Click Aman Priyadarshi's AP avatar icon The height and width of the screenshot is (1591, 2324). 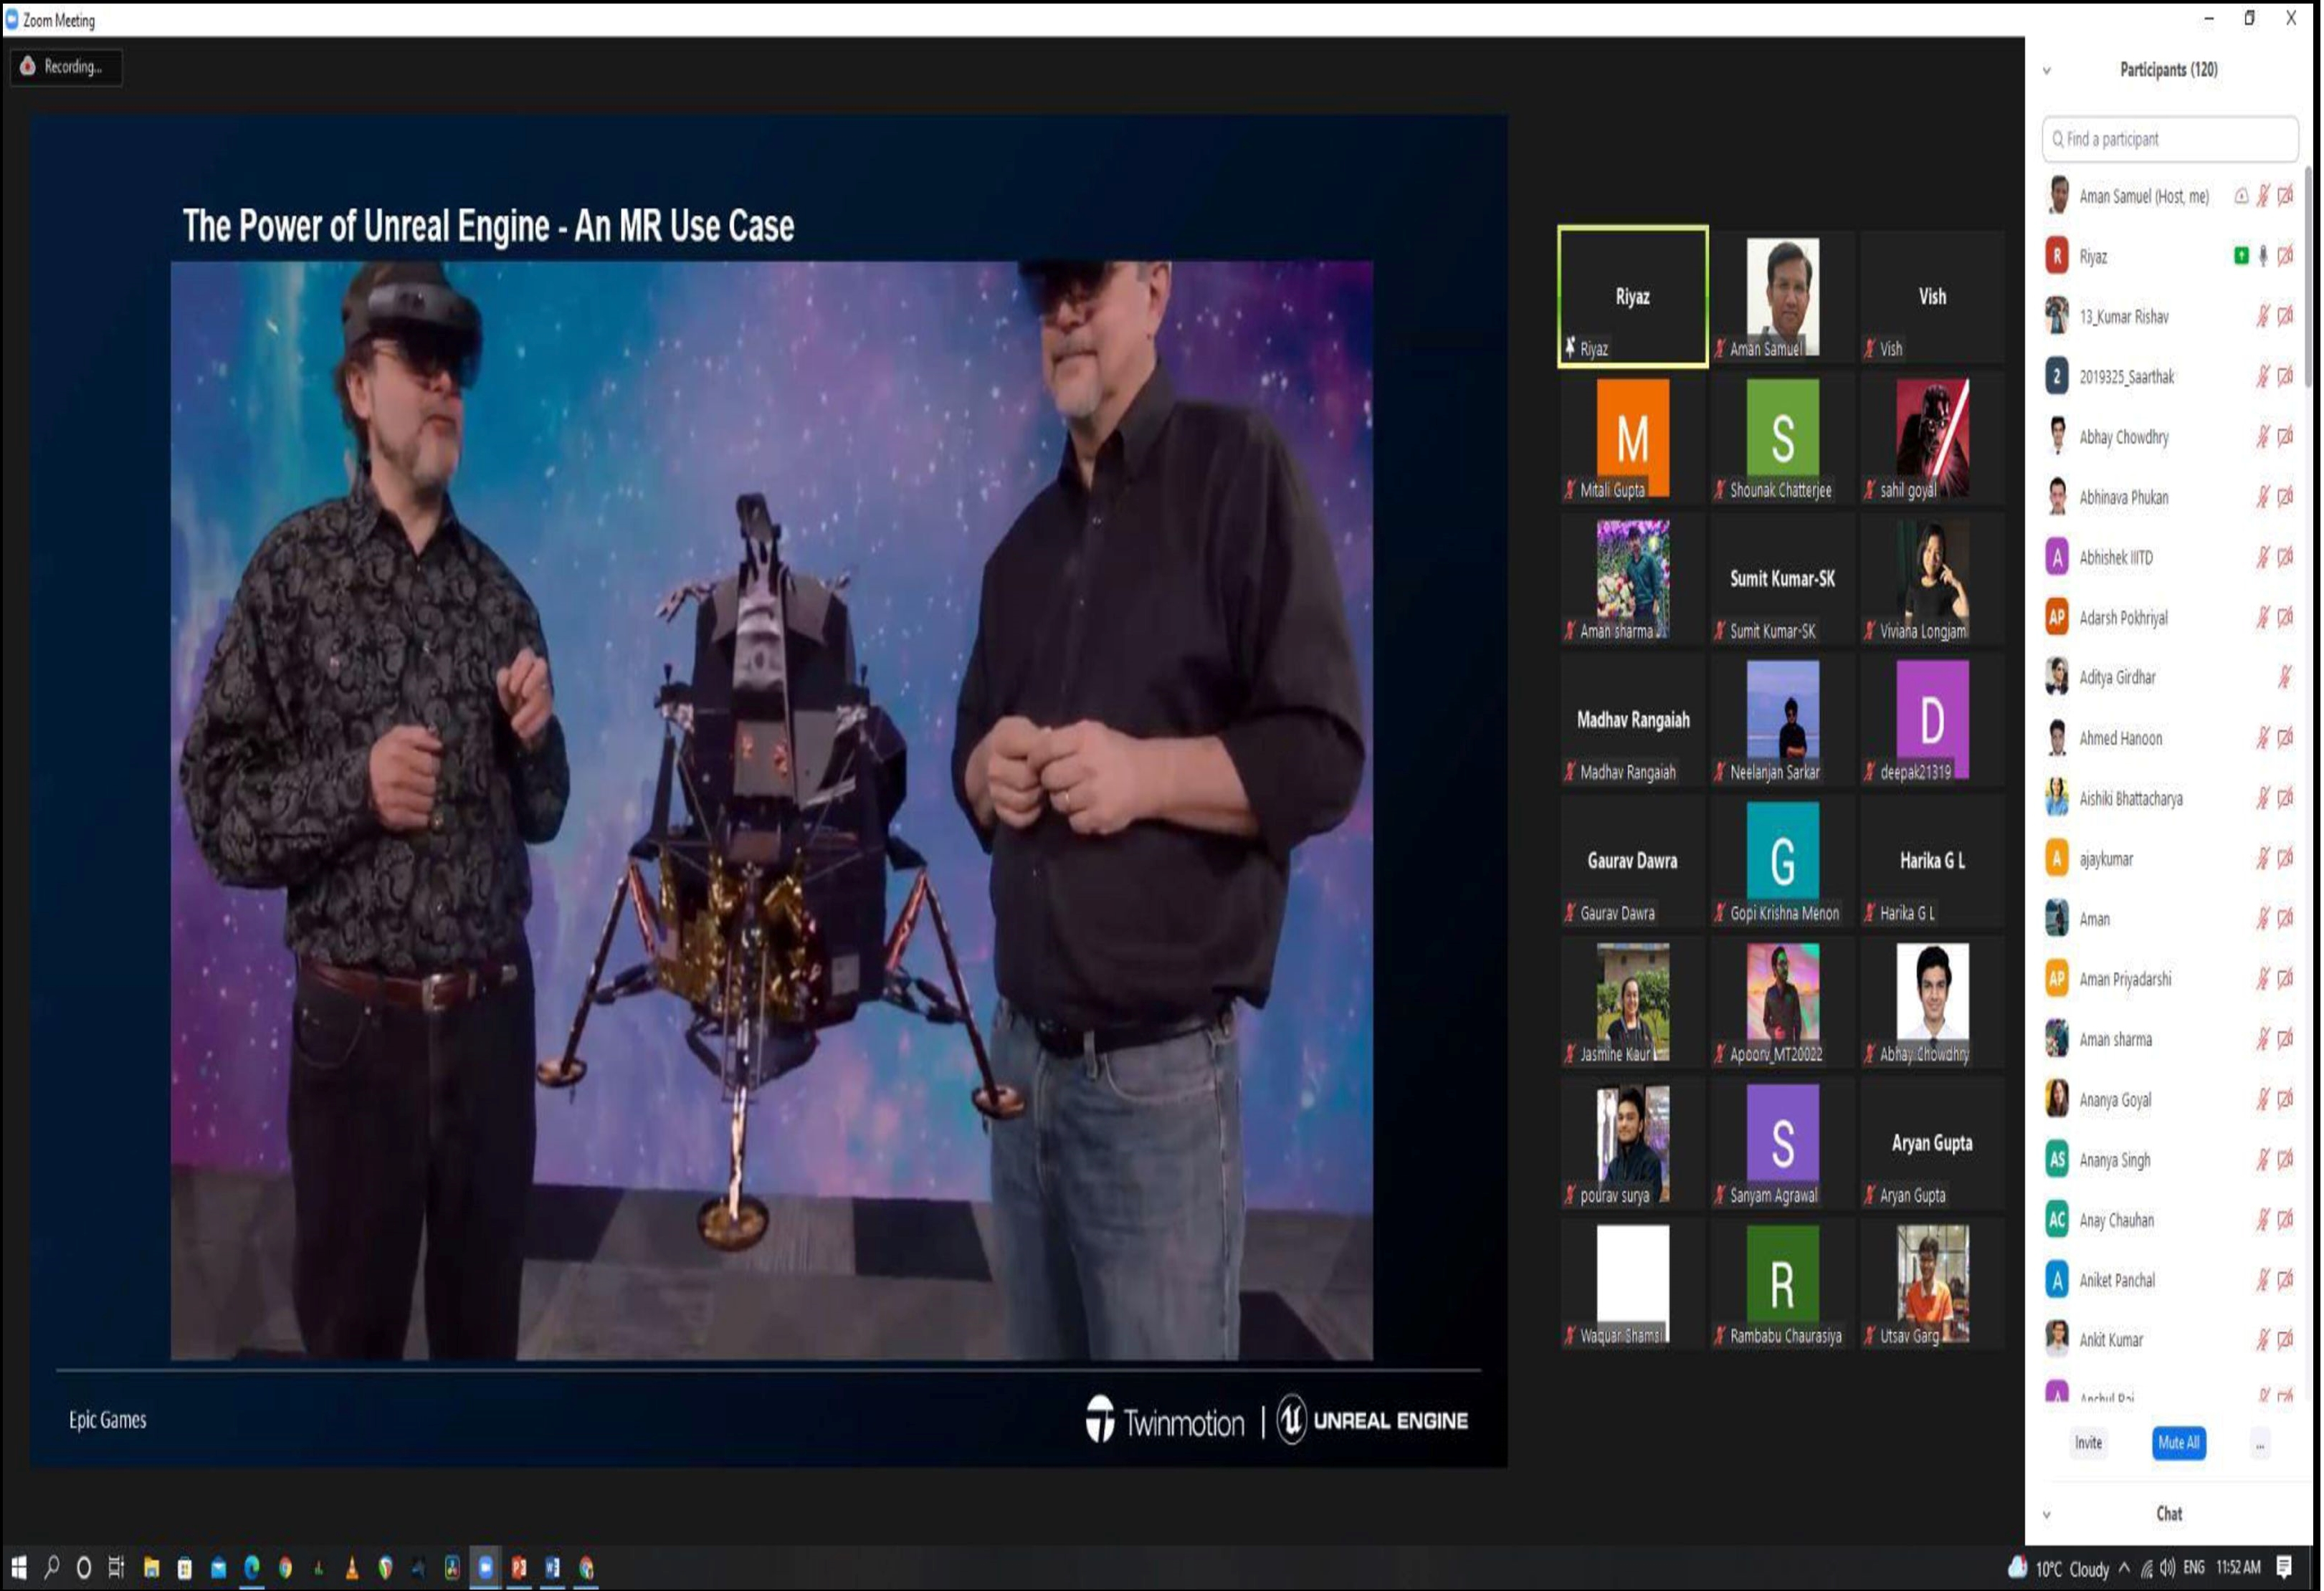point(2056,978)
